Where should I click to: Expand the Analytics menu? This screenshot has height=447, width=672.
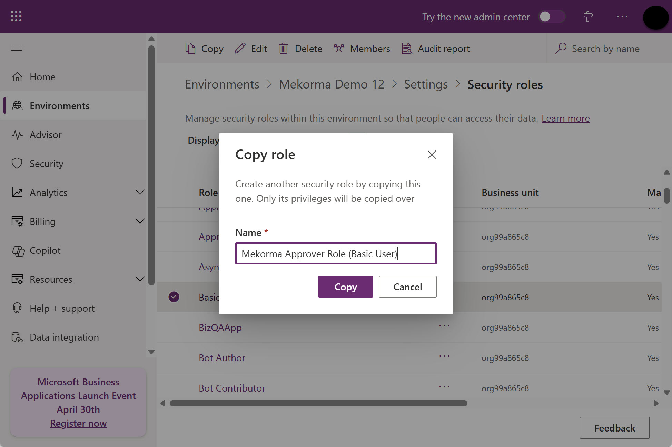click(140, 193)
